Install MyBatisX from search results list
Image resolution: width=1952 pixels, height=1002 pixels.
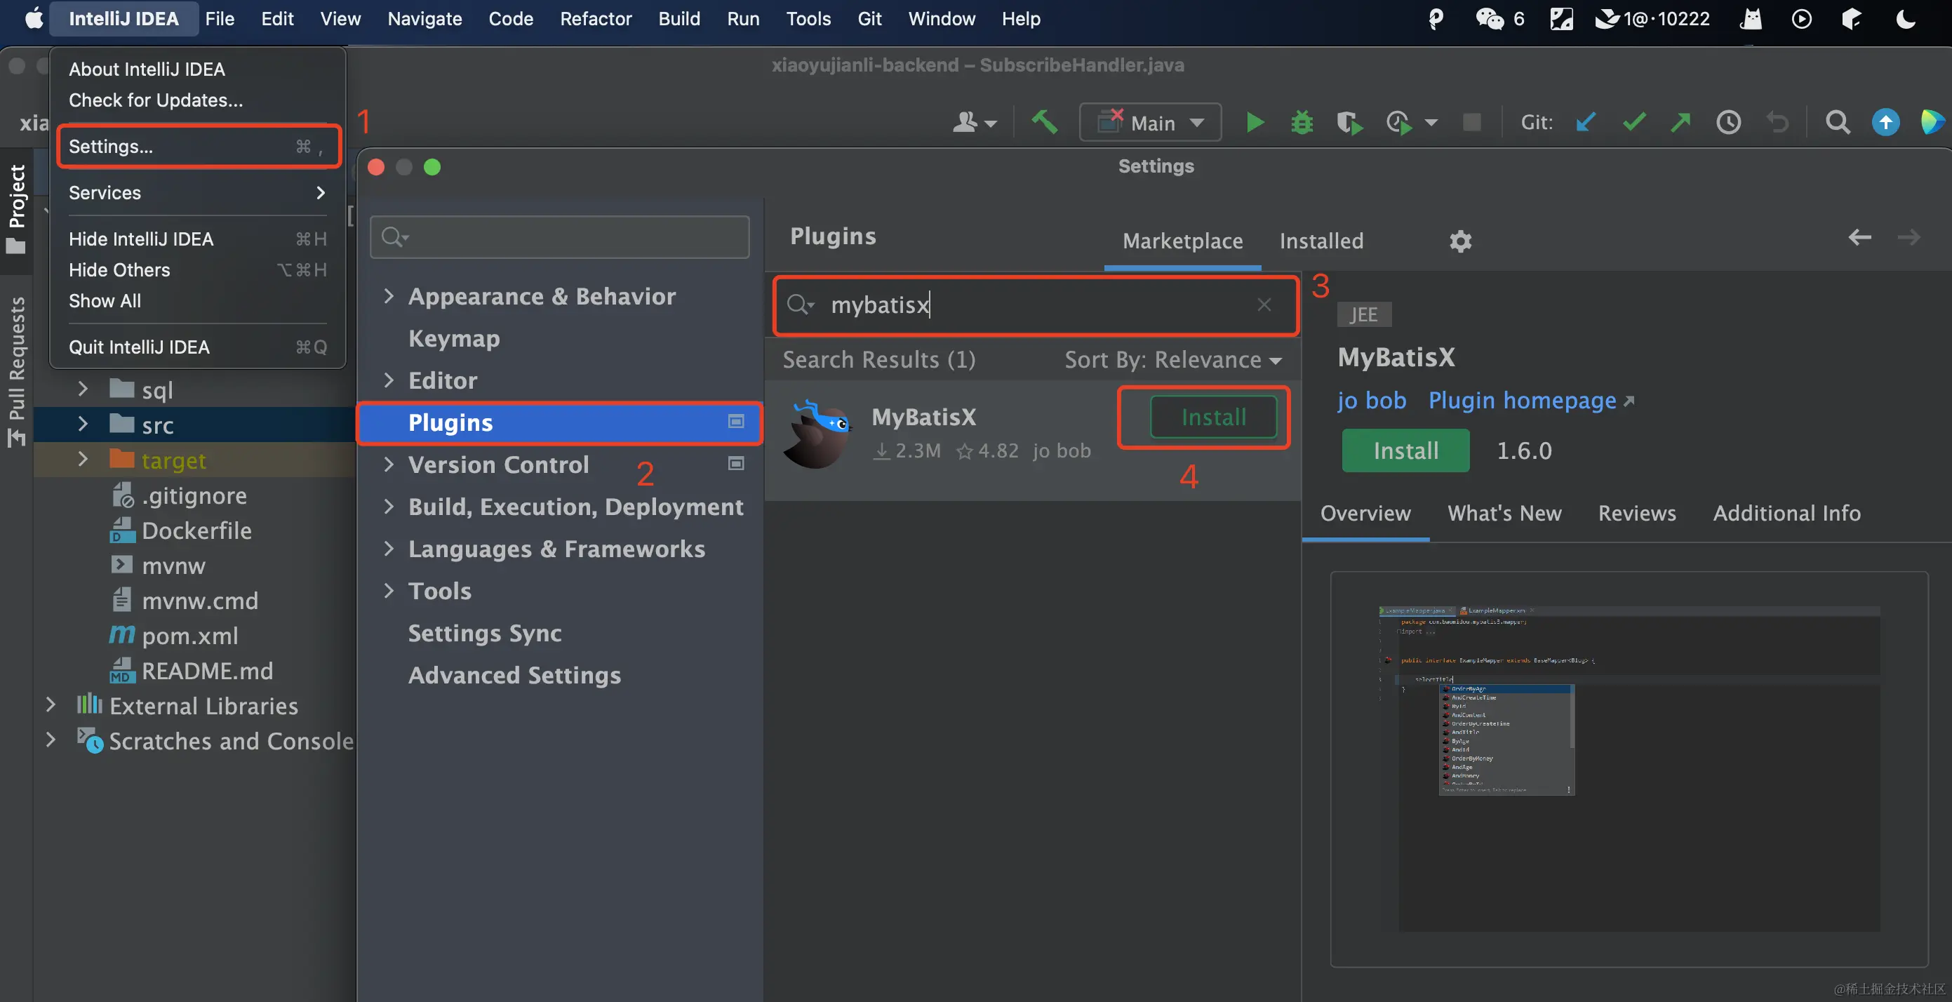[1213, 417]
